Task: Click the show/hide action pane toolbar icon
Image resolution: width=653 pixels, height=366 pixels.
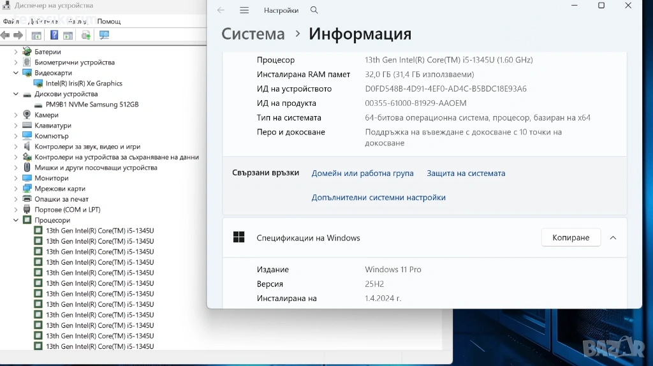Action: coord(68,35)
